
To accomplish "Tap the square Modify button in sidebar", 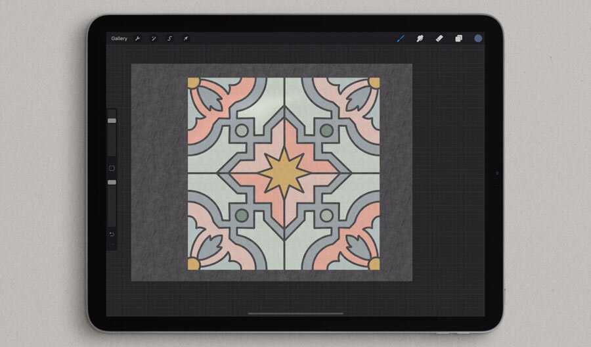I will pos(112,168).
